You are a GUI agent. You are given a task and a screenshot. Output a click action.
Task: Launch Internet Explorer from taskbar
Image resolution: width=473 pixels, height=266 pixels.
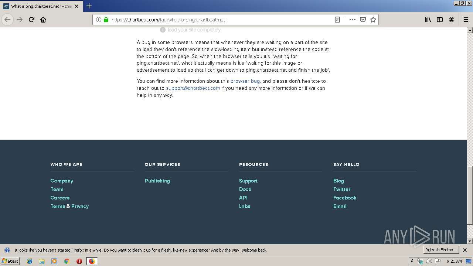[30, 261]
